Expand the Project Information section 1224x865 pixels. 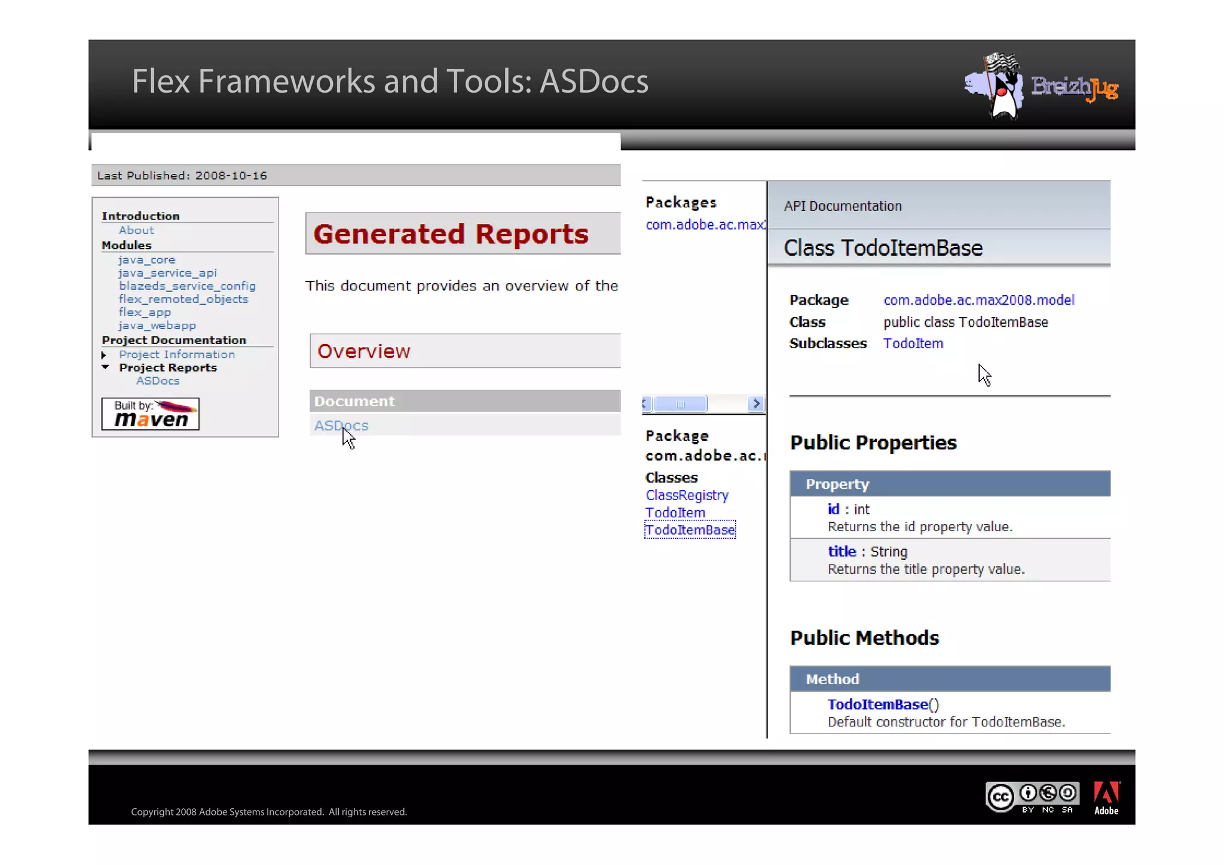tap(104, 355)
